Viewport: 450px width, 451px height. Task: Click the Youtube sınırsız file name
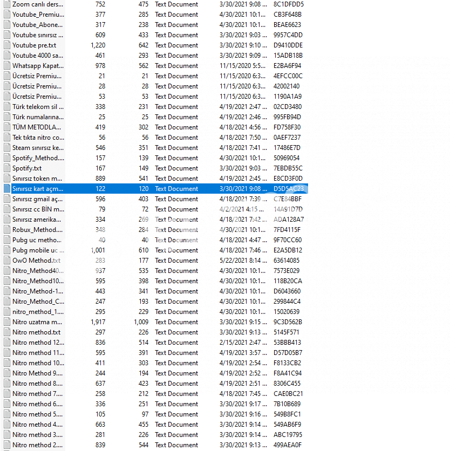[38, 35]
